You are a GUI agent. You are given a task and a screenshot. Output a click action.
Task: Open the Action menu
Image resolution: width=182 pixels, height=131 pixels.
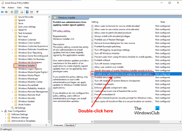point(11,8)
